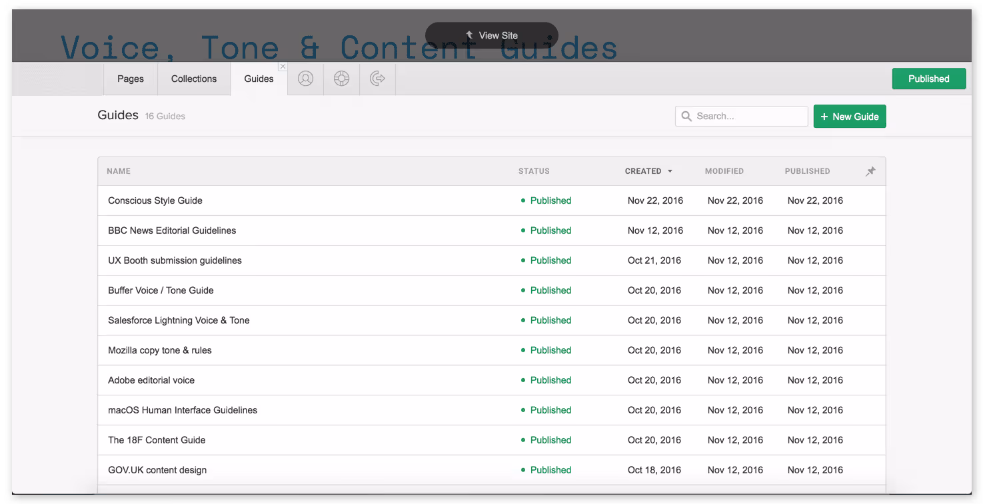Open BBC News Editorial Guidelines row

click(x=492, y=230)
